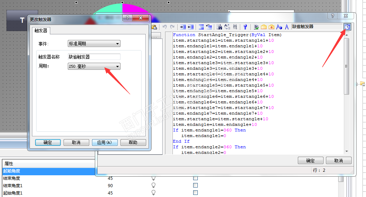The image size is (366, 197).
Task: Open the 周期 dropdown showing 250 毫秒
Action: click(x=94, y=66)
